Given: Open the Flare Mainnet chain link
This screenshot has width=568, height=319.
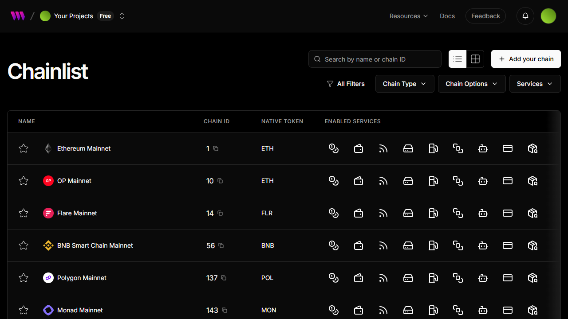Looking at the screenshot, I should click(77, 213).
